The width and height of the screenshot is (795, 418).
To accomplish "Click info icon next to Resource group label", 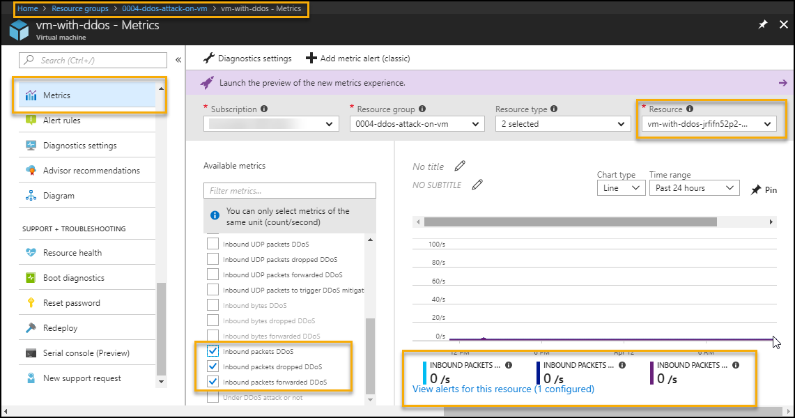I will [x=422, y=109].
